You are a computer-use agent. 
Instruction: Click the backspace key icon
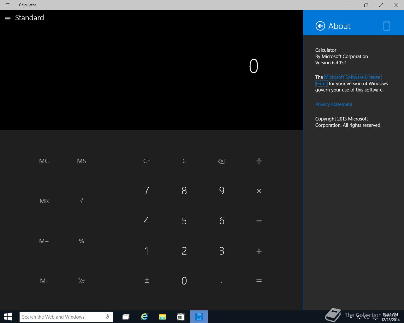221,161
